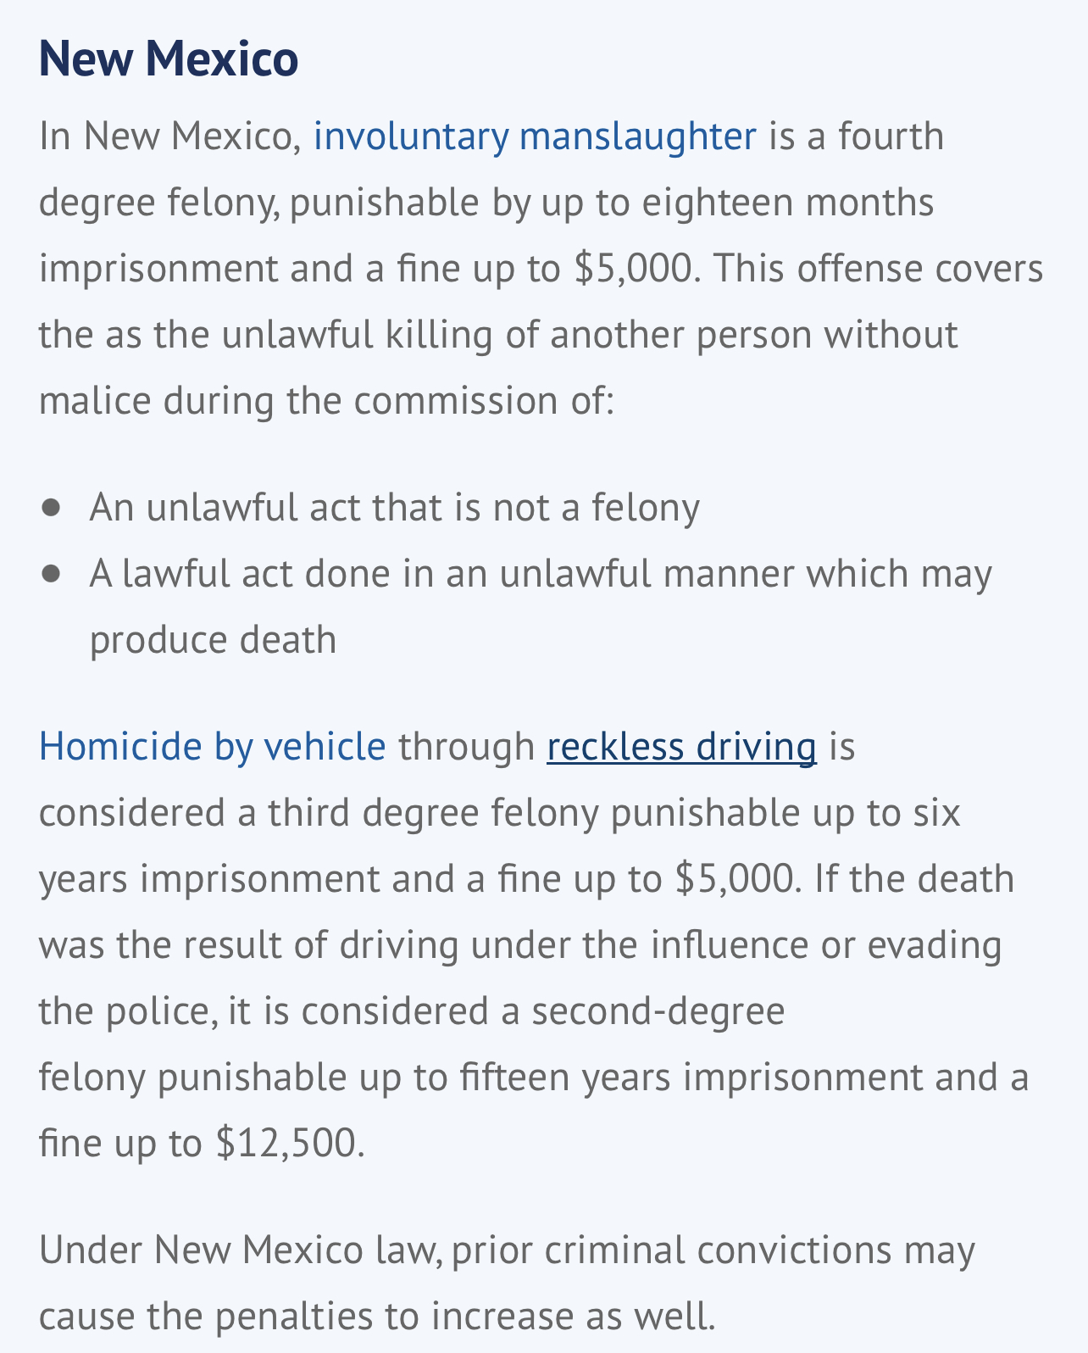Click the words "eighteen months"
The height and width of the screenshot is (1353, 1088).
click(787, 203)
